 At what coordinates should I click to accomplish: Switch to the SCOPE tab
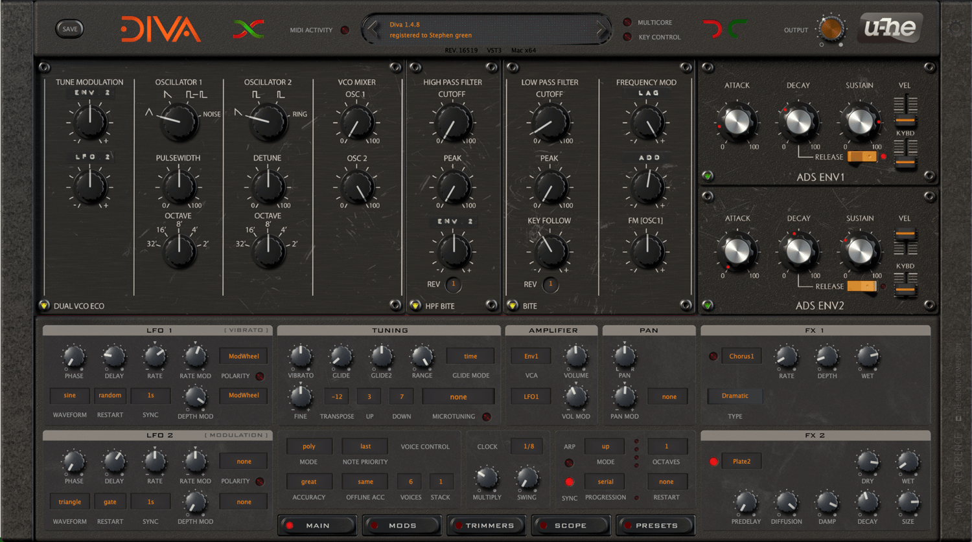(x=571, y=525)
